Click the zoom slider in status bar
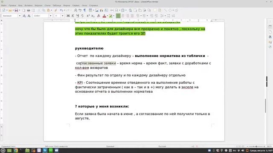 256,147
